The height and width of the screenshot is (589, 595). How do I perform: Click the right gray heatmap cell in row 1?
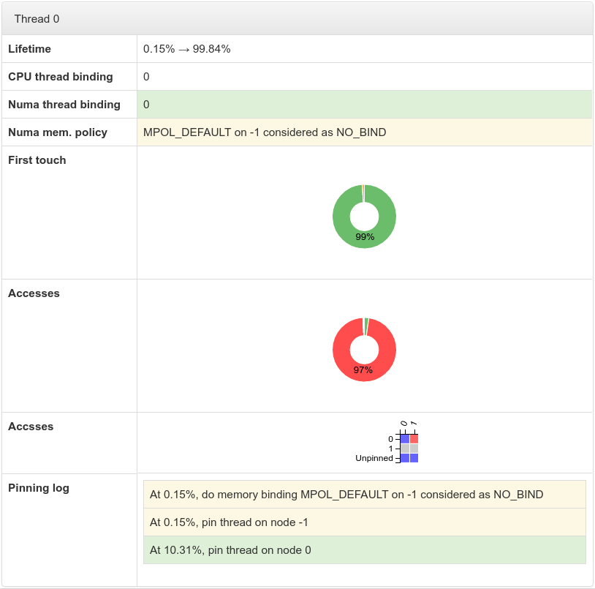tap(414, 449)
